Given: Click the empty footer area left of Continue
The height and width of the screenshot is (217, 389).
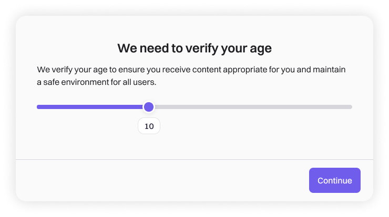Looking at the screenshot, I should [158, 180].
